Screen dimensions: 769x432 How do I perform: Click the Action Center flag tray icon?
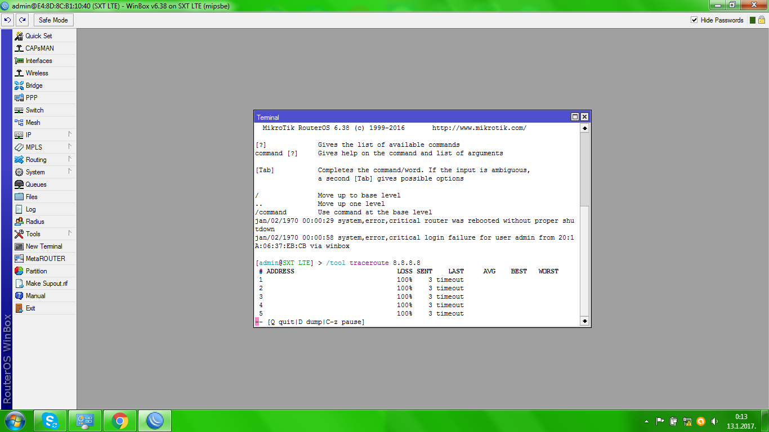tap(659, 421)
